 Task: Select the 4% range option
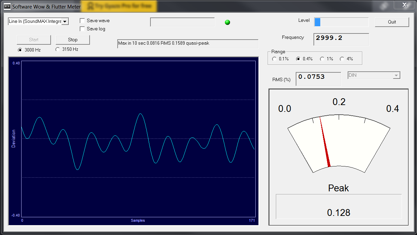[x=342, y=59]
